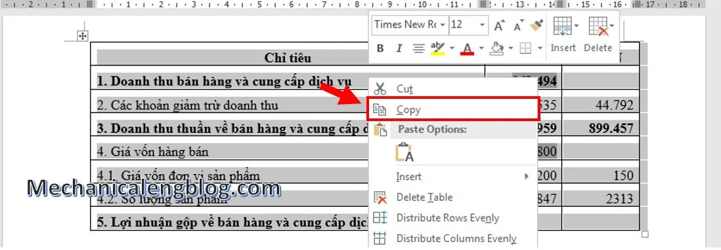Click the table resize handle at table corner
This screenshot has height=250, width=721.
click(x=645, y=234)
